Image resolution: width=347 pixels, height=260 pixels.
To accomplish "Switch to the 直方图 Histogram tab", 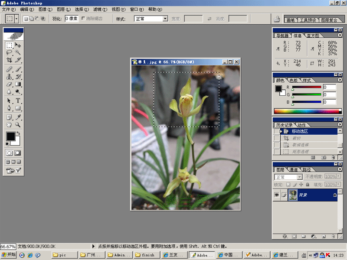I will click(313, 36).
